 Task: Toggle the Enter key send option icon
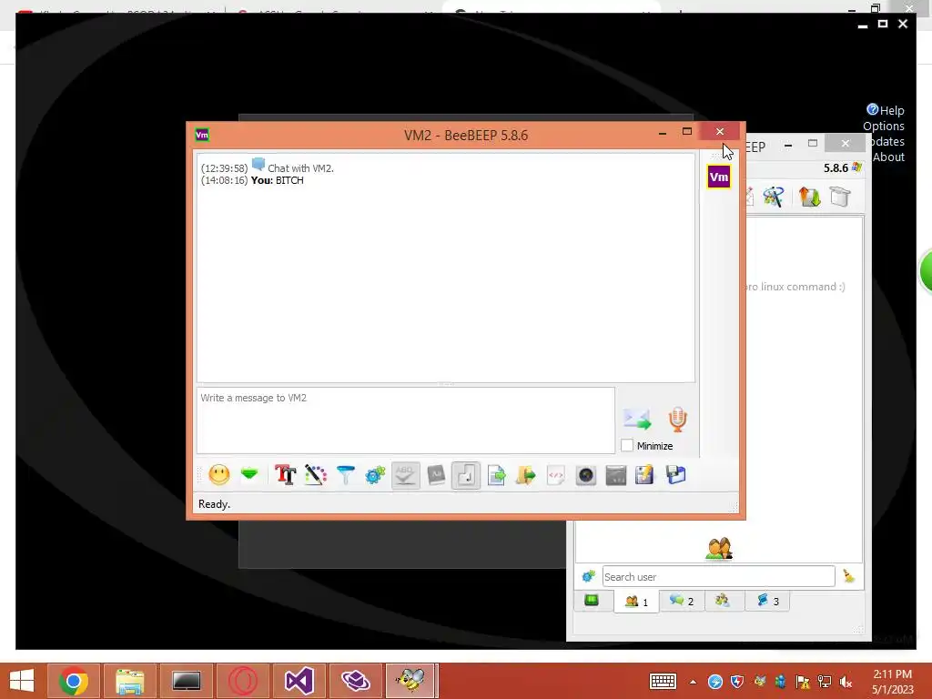466,475
